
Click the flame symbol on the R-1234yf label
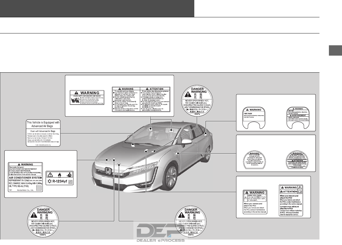59,175
